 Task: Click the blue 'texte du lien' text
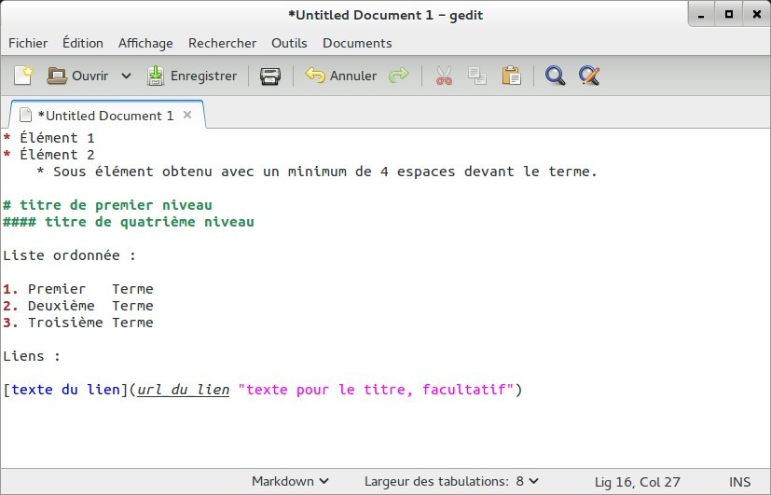pyautogui.click(x=66, y=390)
